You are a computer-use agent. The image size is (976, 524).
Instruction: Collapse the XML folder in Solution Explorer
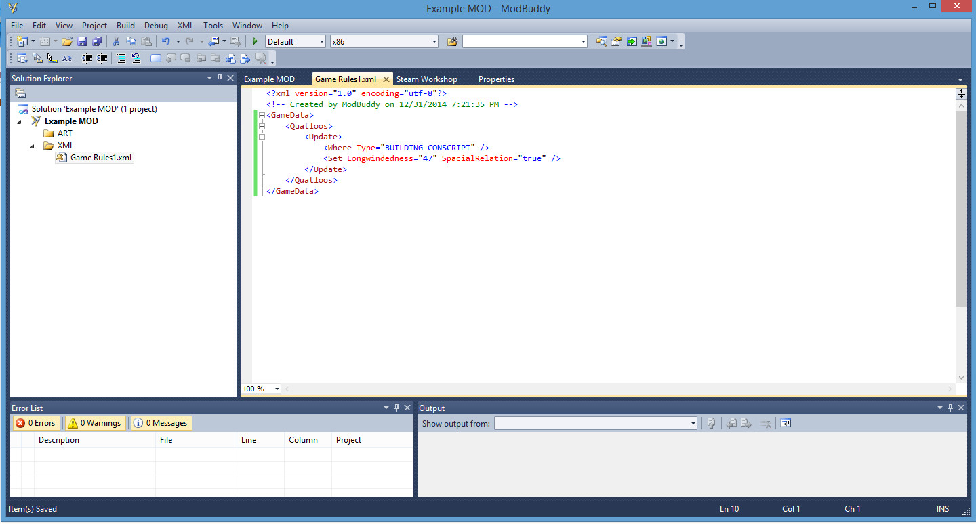click(32, 146)
